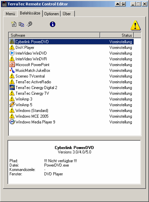Open the Optionen tab
149x202 pixels.
(52, 13)
